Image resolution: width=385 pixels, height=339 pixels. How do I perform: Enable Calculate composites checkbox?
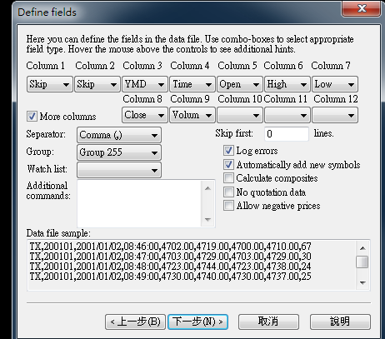[x=228, y=178]
